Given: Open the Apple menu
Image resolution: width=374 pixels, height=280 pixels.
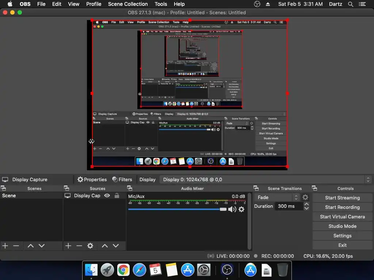Looking at the screenshot, I should 10,4.
